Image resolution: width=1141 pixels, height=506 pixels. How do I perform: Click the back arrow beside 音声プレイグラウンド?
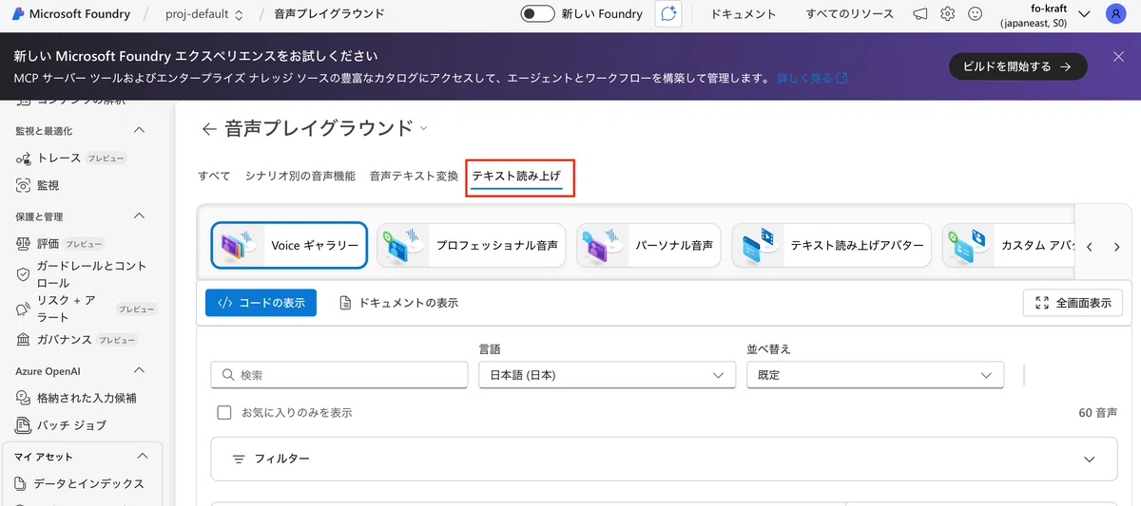pos(209,128)
